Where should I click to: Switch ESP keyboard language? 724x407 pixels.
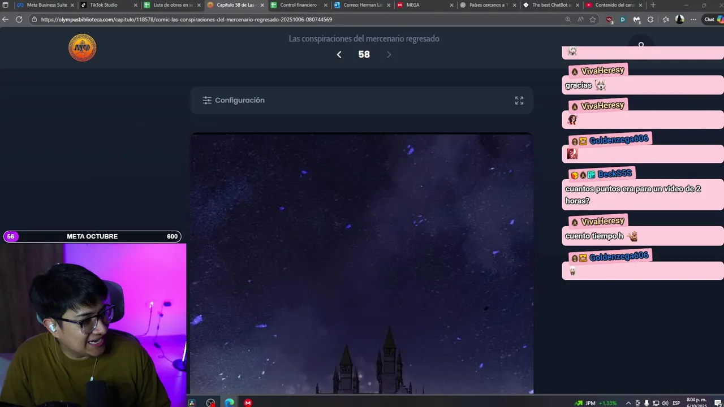(x=676, y=403)
